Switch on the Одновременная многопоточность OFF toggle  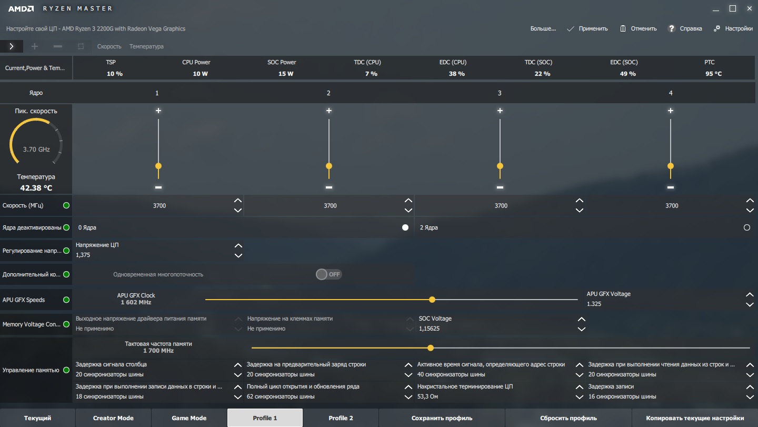click(x=329, y=274)
